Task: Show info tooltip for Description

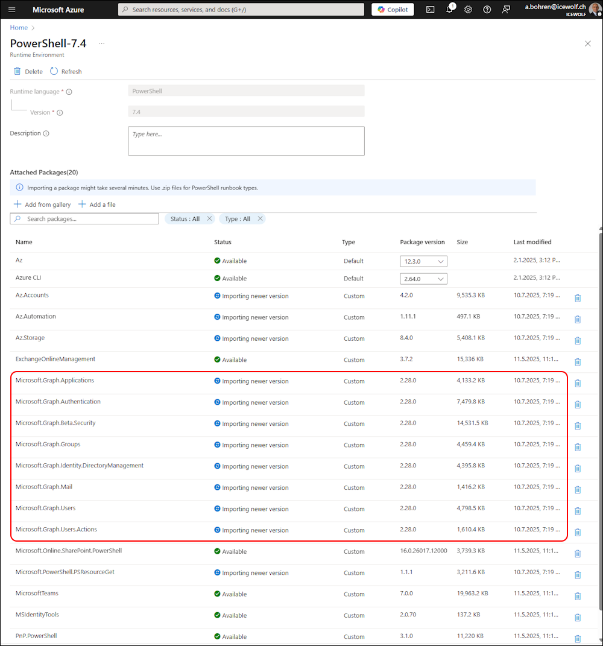Action: point(46,133)
